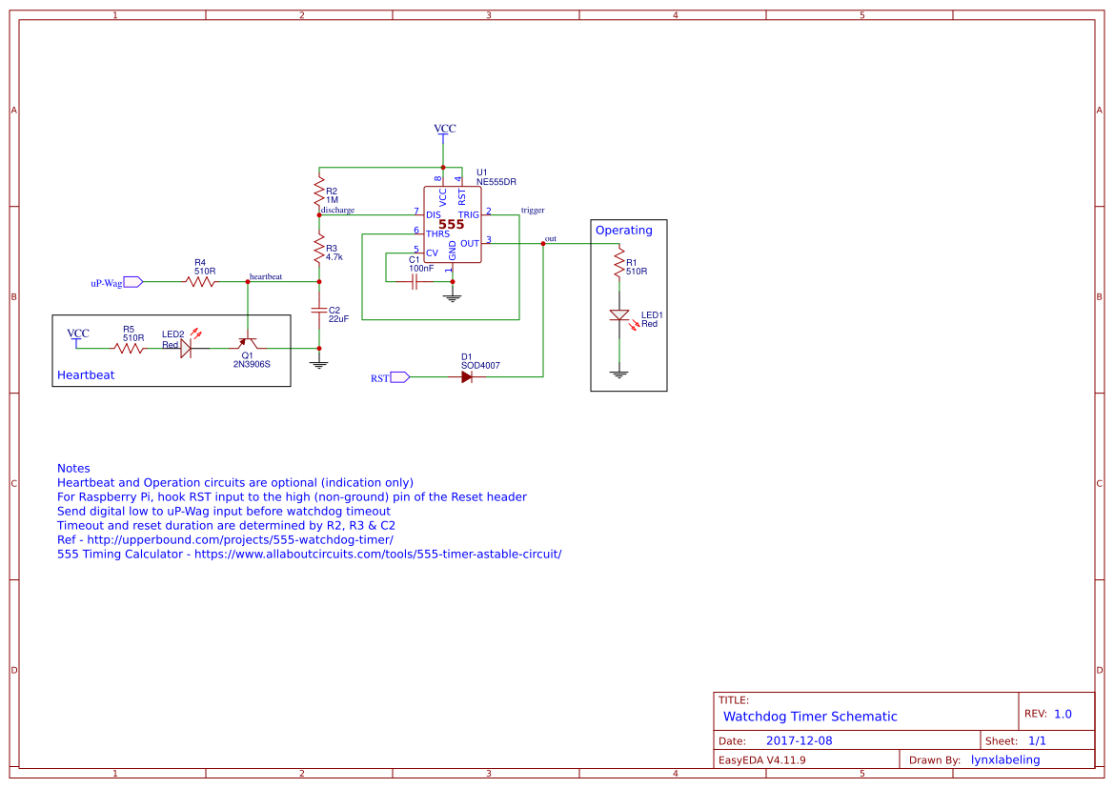Click the Watchdog Timer Schematic title text
Image resolution: width=1114 pixels, height=788 pixels.
pyautogui.click(x=810, y=716)
